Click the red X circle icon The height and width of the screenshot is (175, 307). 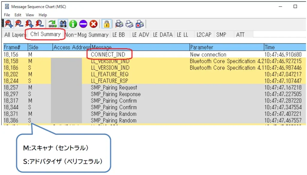pyautogui.click(x=94, y=24)
